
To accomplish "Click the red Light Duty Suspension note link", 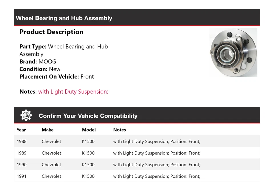I will click(x=73, y=92).
